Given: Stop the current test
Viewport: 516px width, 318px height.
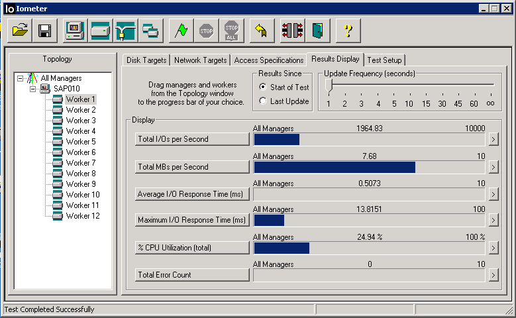Looking at the screenshot, I should (x=207, y=31).
